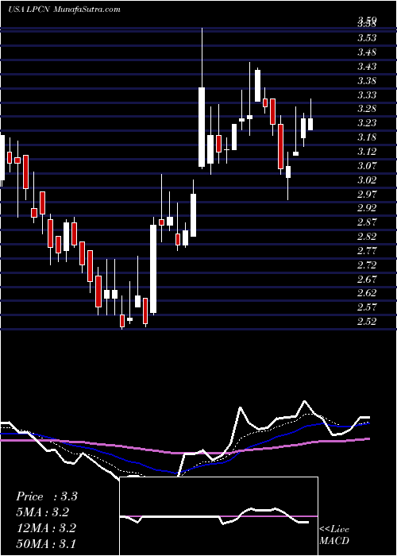Viewport: 397px width, 556px height.
Task: Click the 2.92 price axis label
Action: (x=367, y=208)
